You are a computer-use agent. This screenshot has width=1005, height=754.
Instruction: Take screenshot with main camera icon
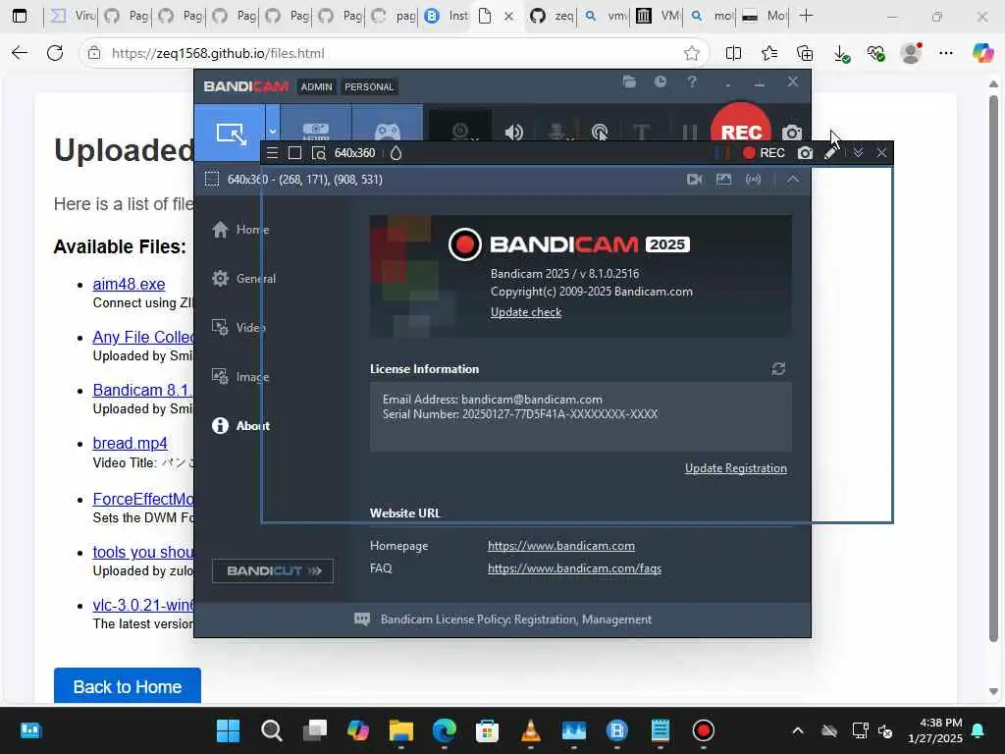point(792,133)
